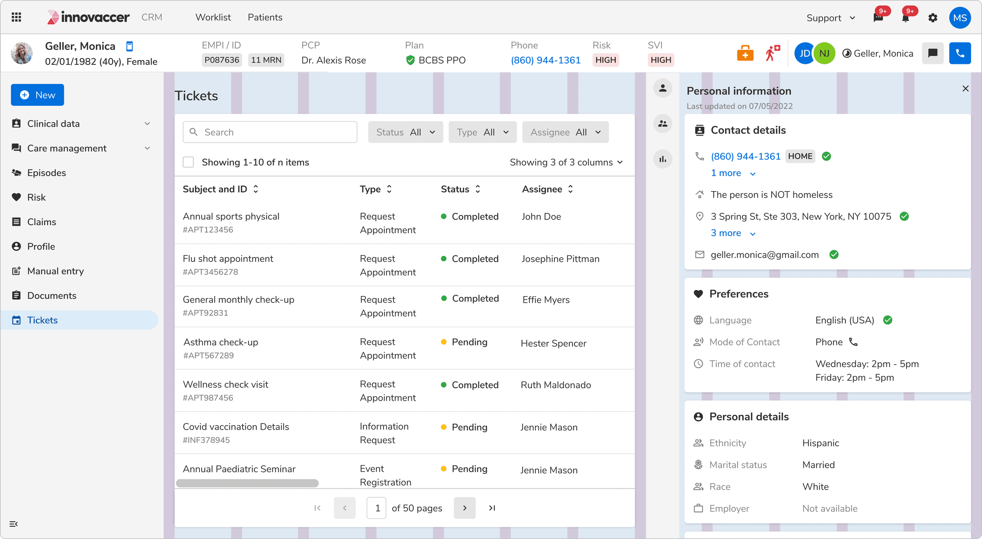
Task: Click the horizontal scrollbar under tickets table
Action: click(247, 483)
